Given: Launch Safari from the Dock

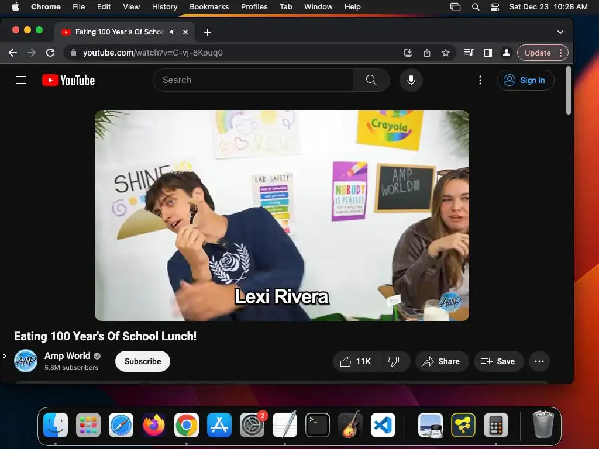Looking at the screenshot, I should tap(121, 425).
